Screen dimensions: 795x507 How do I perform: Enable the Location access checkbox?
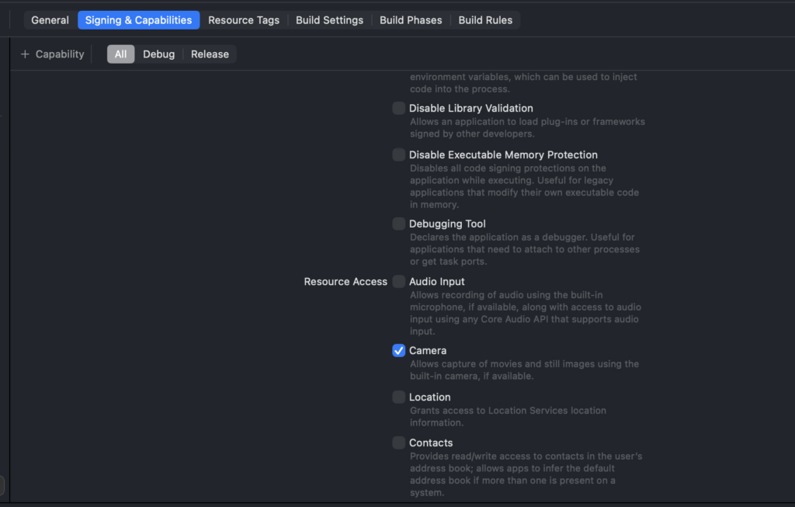[399, 398]
